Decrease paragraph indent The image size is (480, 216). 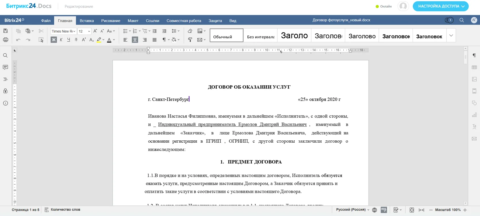click(x=155, y=31)
